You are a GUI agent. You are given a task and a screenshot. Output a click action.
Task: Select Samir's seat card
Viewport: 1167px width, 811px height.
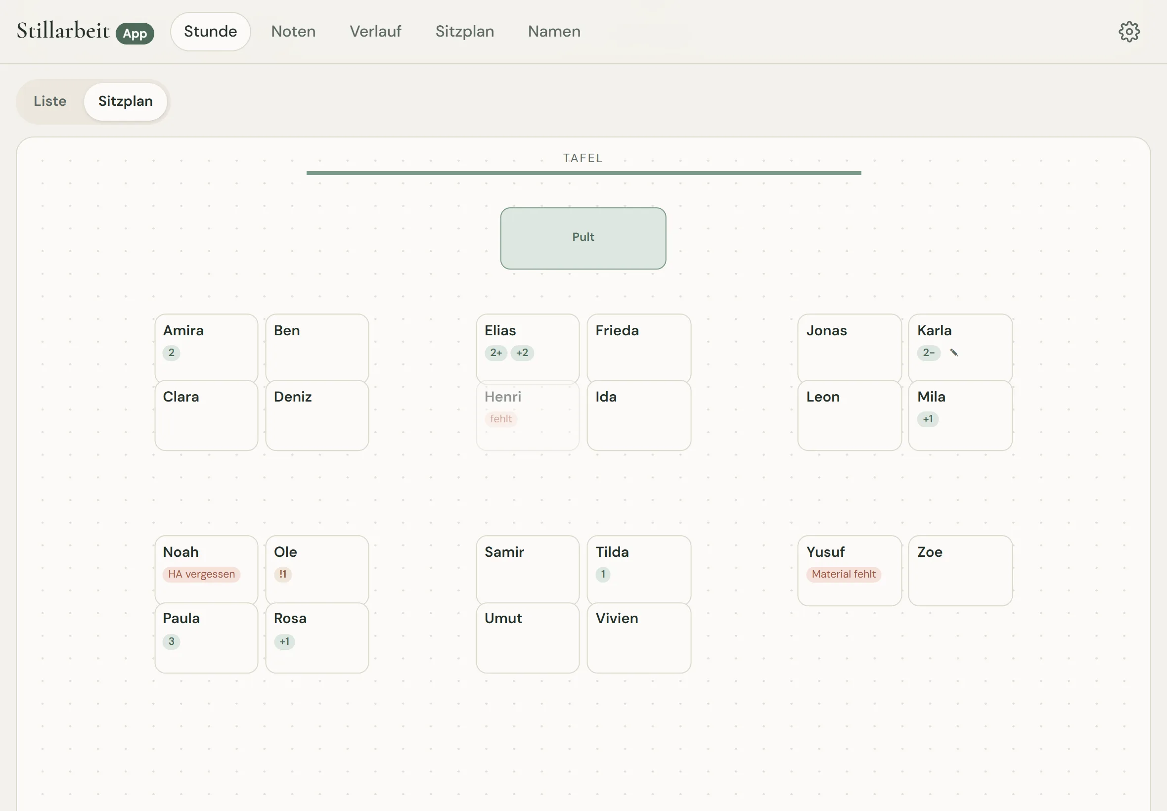(x=527, y=570)
